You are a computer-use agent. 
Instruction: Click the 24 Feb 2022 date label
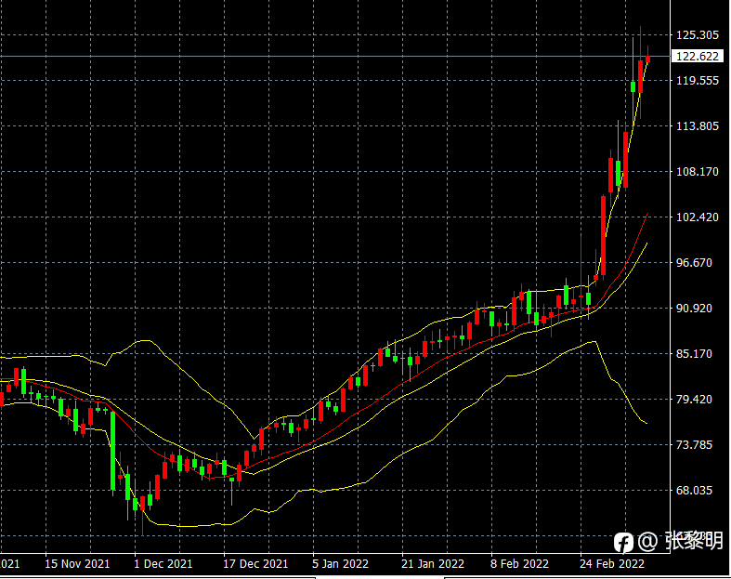click(x=612, y=564)
